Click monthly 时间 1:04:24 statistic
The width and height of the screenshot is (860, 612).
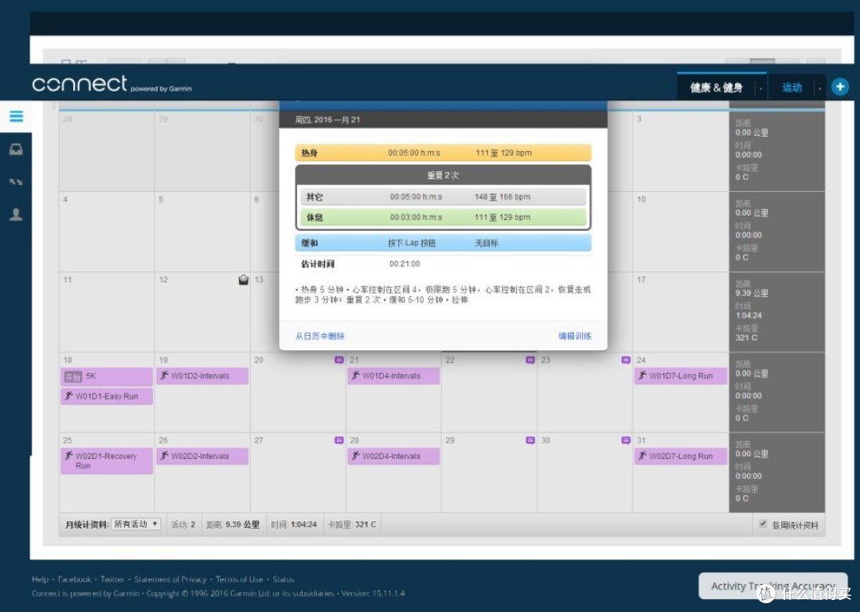coord(293,524)
